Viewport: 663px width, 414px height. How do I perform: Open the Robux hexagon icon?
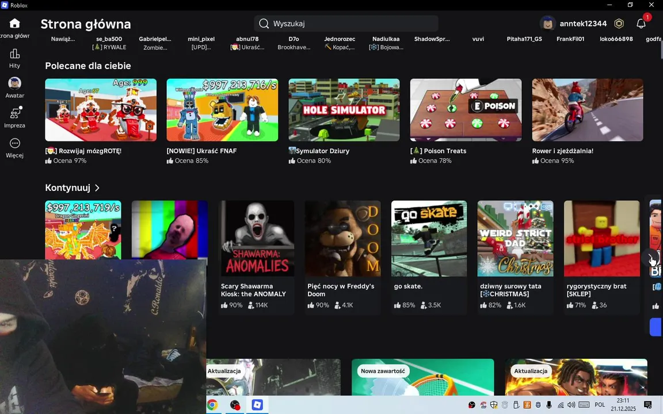[619, 24]
